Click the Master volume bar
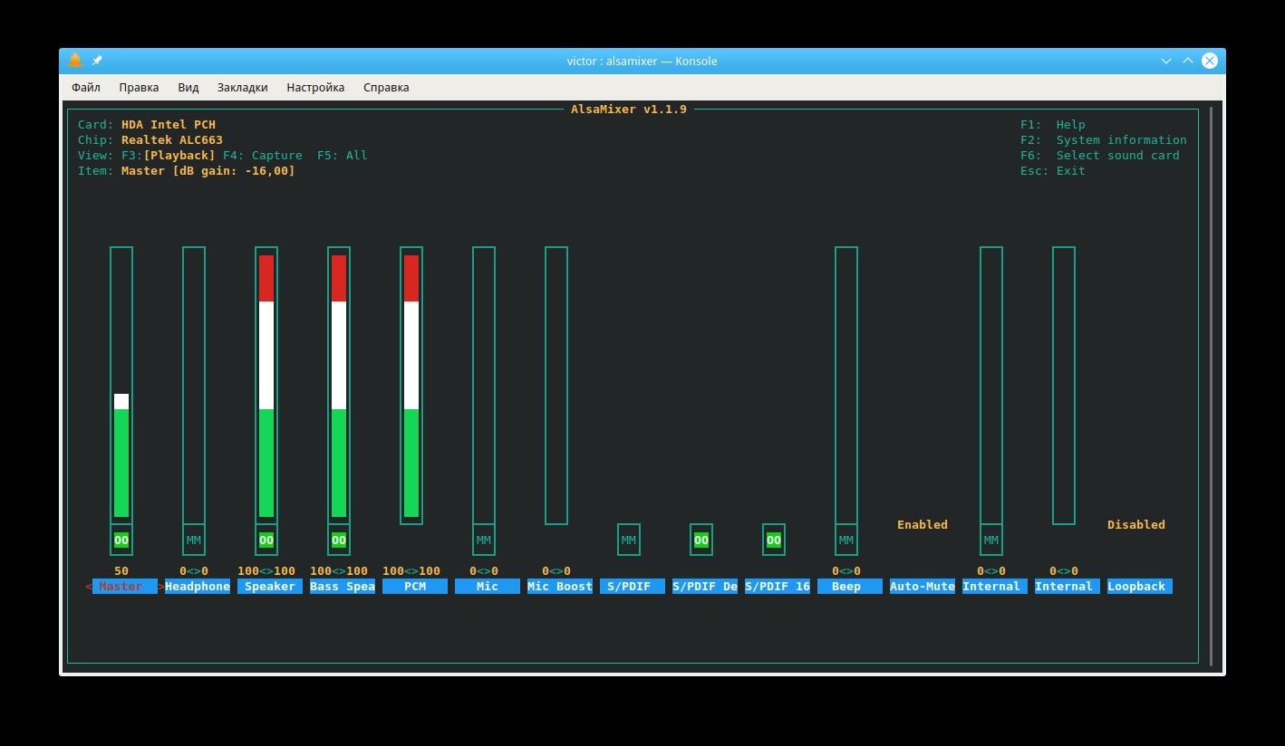The width and height of the screenshot is (1285, 746). click(121, 386)
